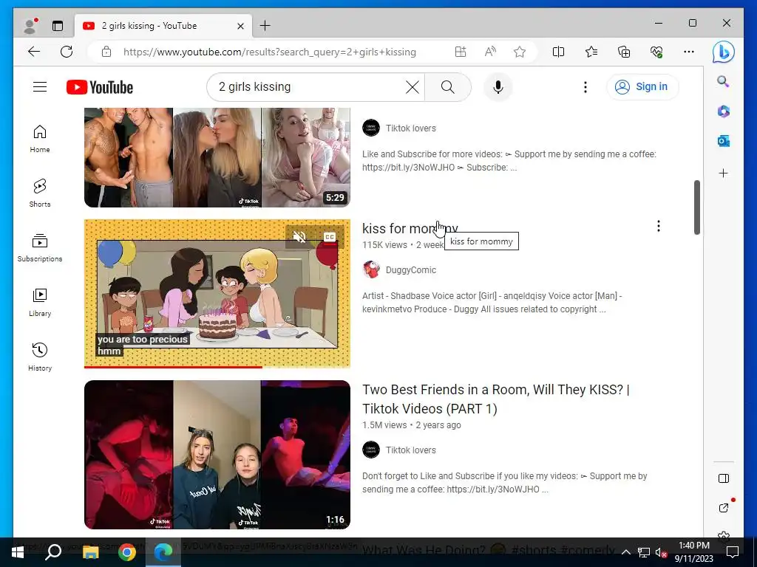Show hidden system tray icons
Screen dimensions: 757x567
625,552
